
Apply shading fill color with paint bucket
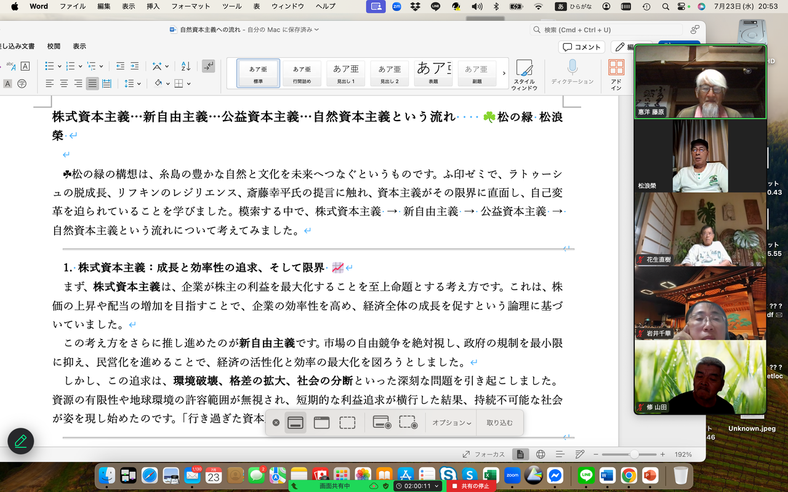[158, 84]
